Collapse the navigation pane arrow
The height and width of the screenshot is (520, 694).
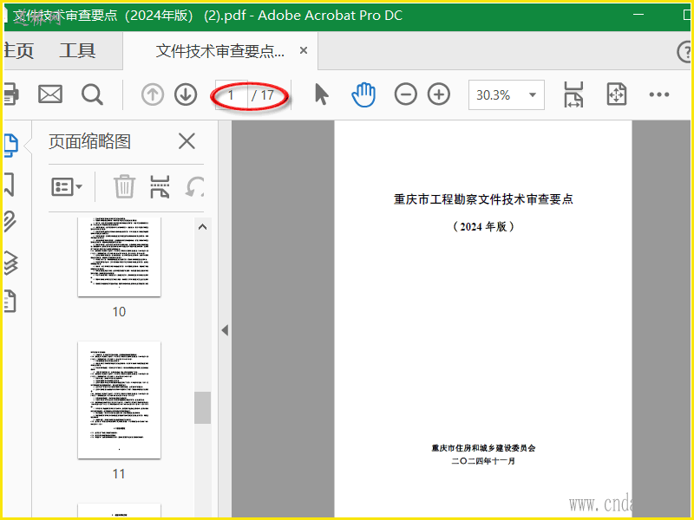click(x=225, y=330)
